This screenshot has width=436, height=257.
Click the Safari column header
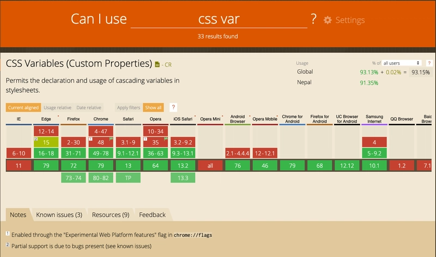click(x=128, y=119)
